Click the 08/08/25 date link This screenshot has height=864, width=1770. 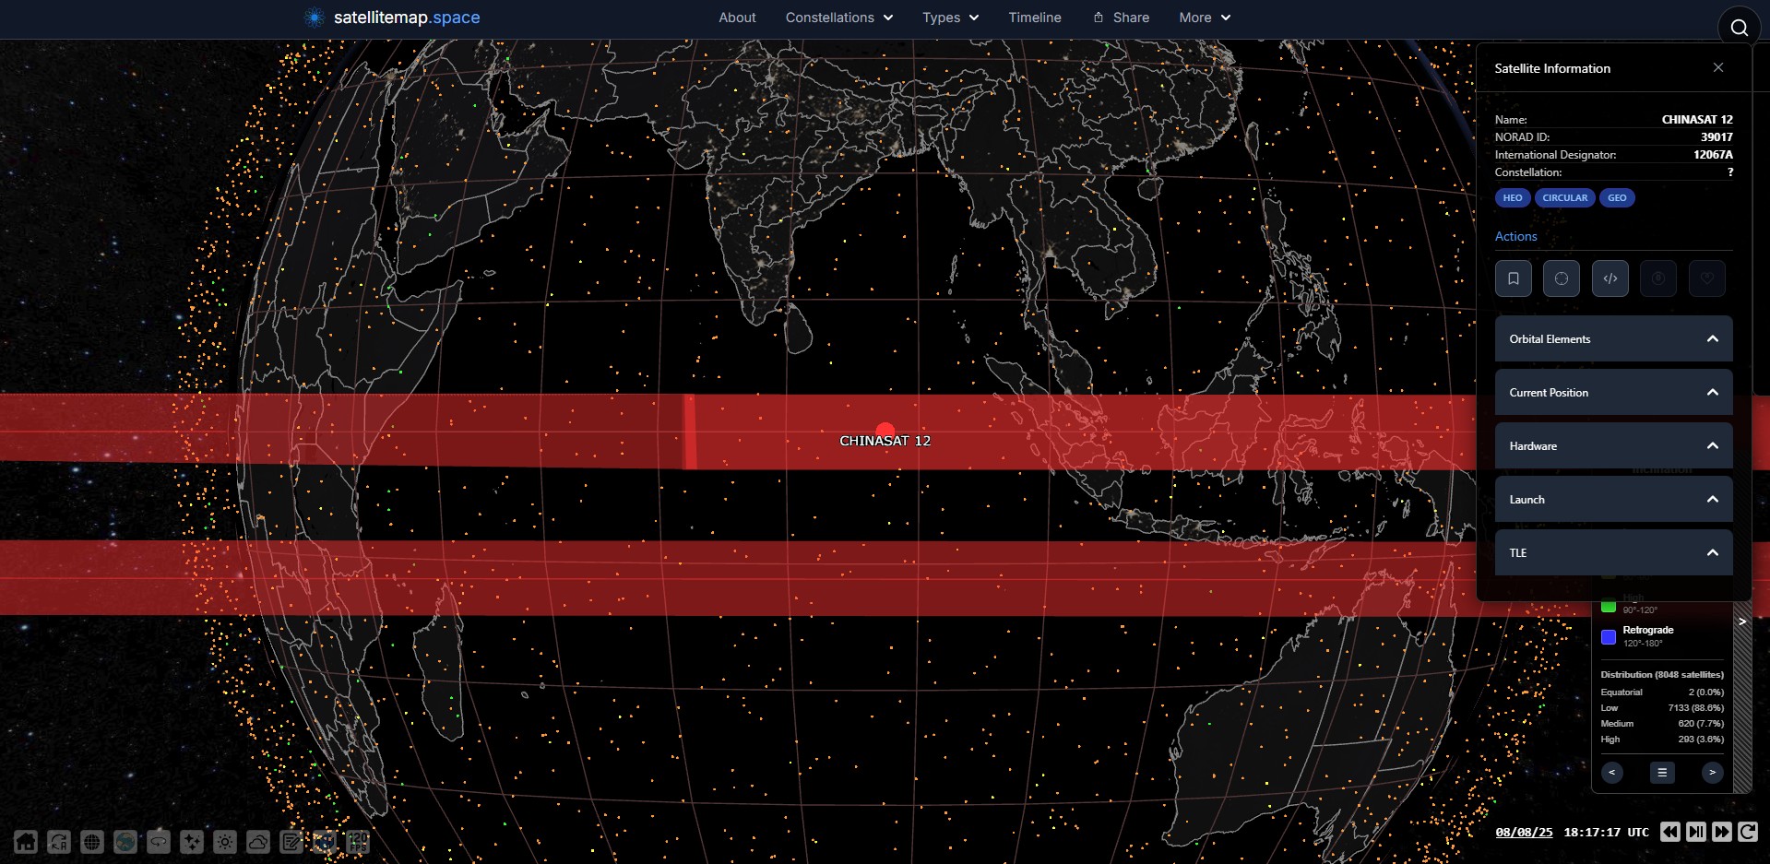pyautogui.click(x=1524, y=832)
